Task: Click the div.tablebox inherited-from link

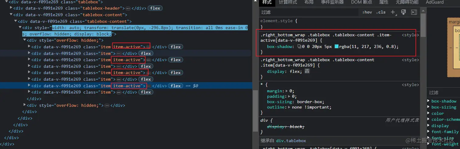Action: point(291,141)
